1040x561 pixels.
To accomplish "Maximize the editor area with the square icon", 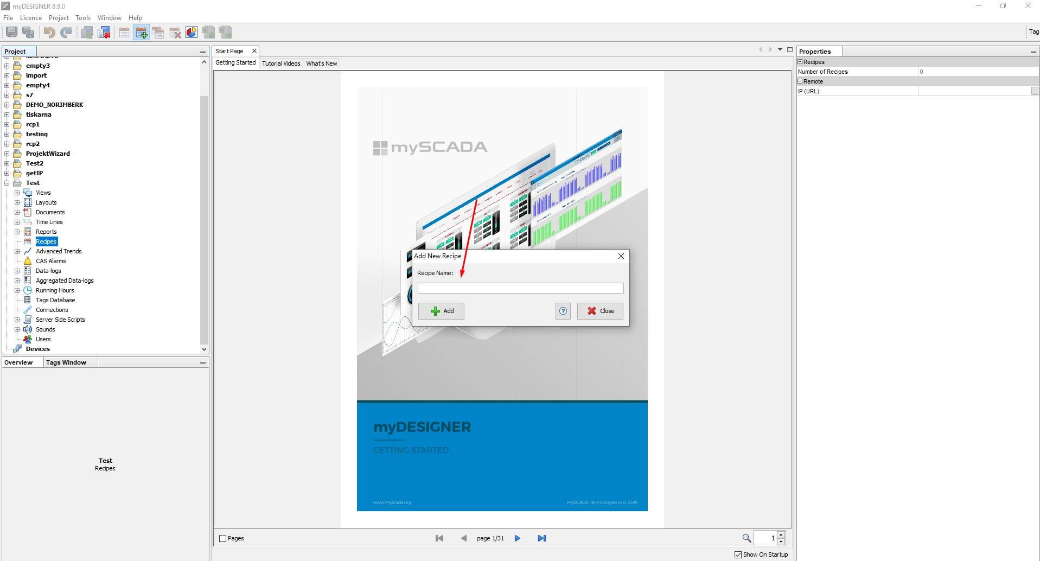I will (x=790, y=49).
